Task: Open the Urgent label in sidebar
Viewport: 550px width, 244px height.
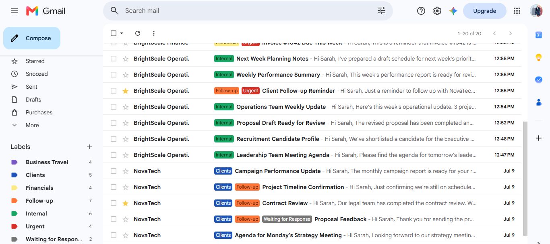Action: (35, 226)
